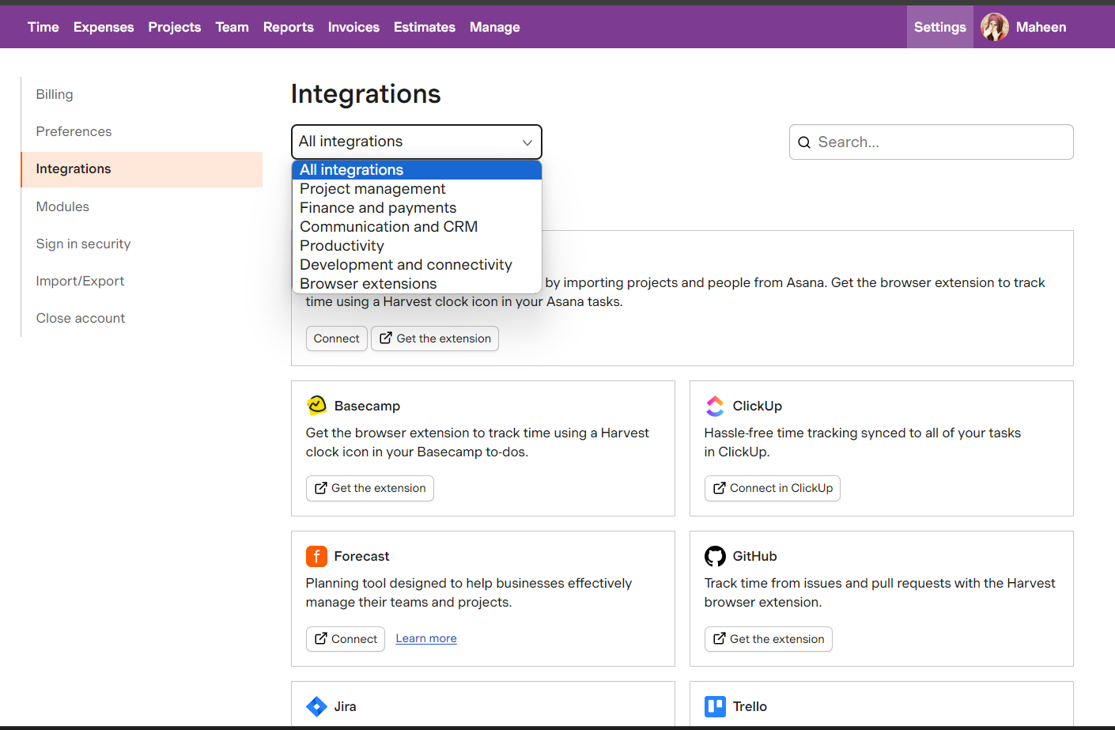Open Estimates in top navigation
Screen dimensions: 1115x730
coord(425,27)
